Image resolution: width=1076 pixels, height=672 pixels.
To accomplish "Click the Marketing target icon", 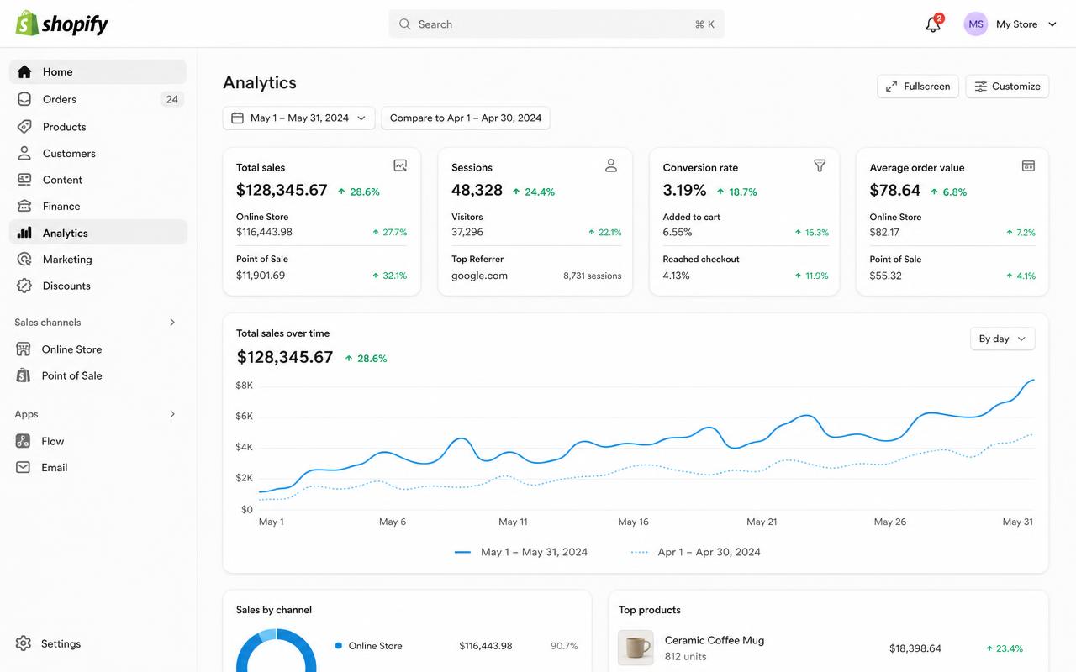I will pos(24,260).
